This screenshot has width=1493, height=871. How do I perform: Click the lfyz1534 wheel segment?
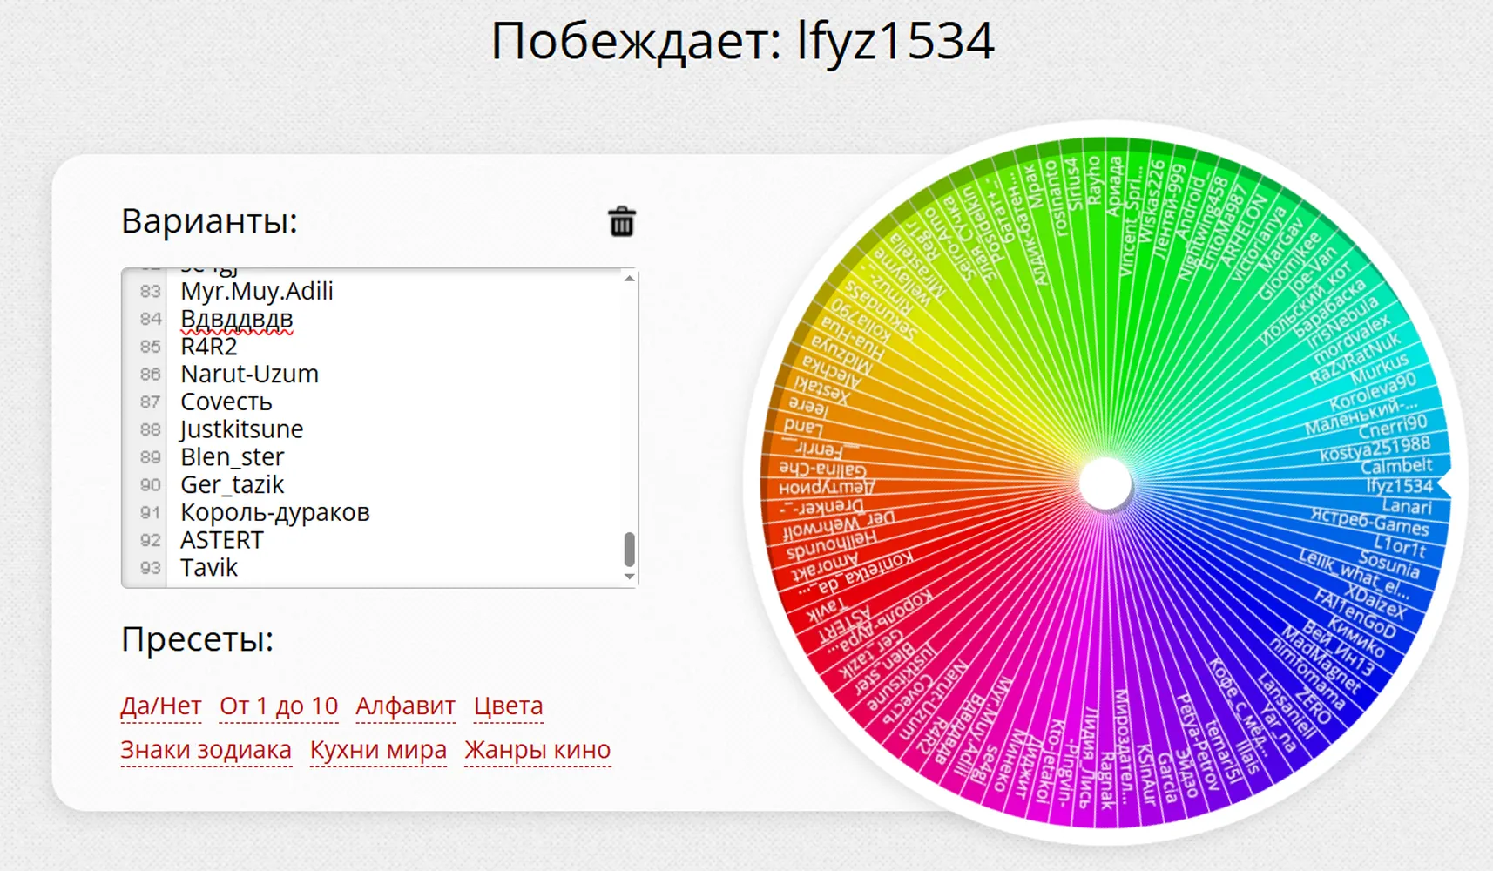1399,486
